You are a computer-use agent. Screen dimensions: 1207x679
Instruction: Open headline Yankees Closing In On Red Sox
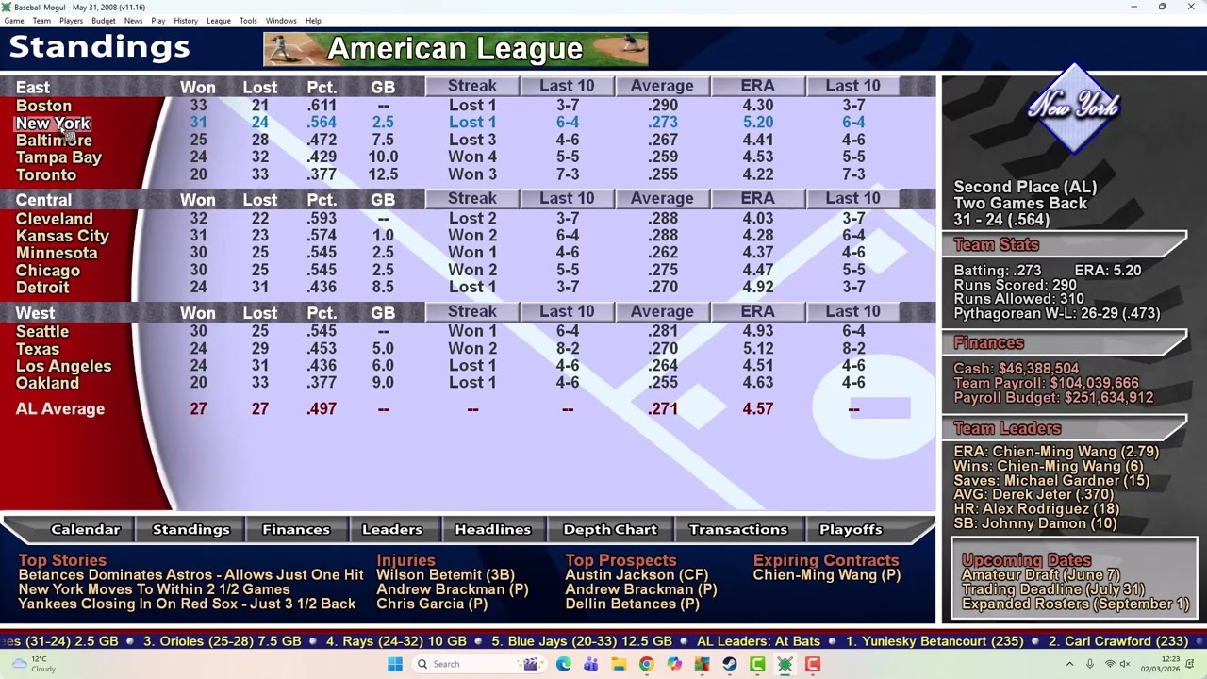(187, 604)
